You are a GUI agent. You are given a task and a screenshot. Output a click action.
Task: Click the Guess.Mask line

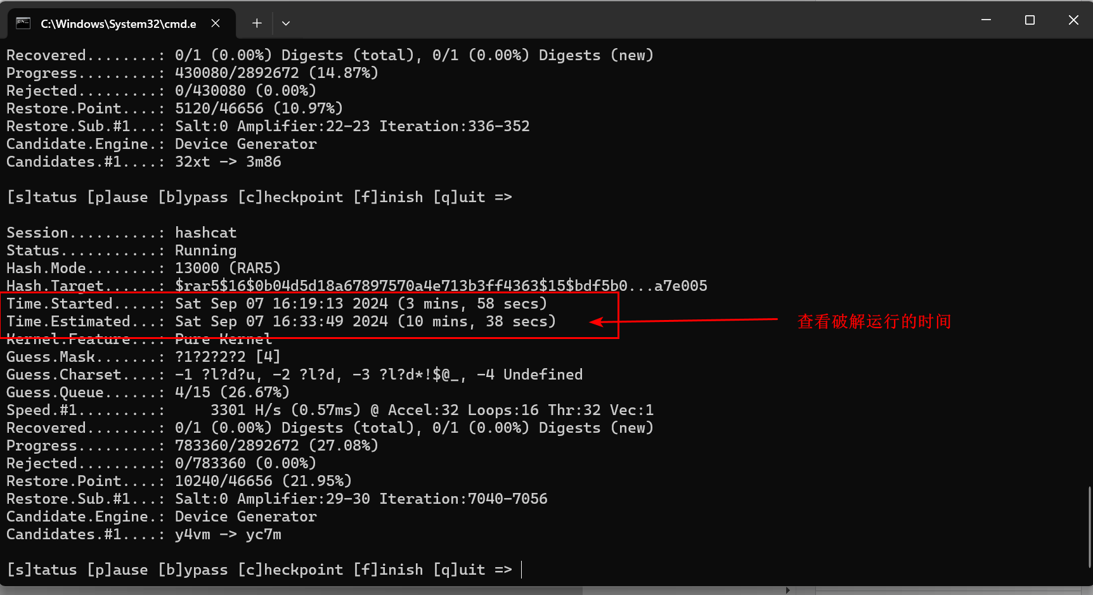click(x=144, y=357)
